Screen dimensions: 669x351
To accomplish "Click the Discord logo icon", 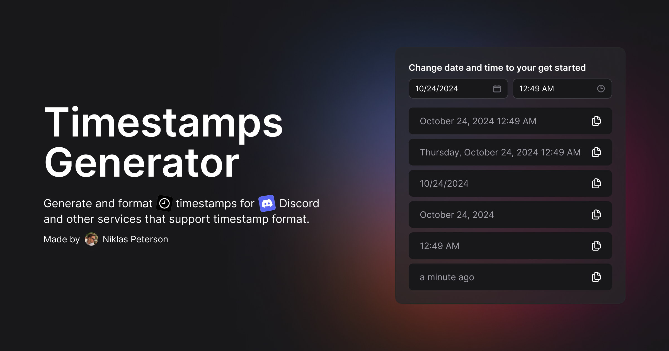I will (267, 203).
